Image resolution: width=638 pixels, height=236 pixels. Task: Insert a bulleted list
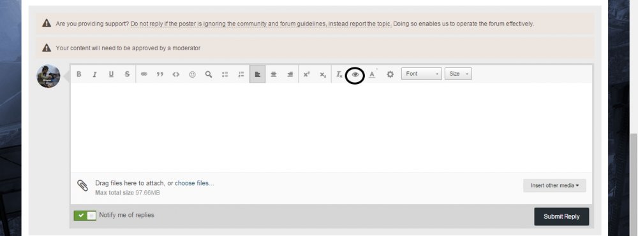(225, 74)
